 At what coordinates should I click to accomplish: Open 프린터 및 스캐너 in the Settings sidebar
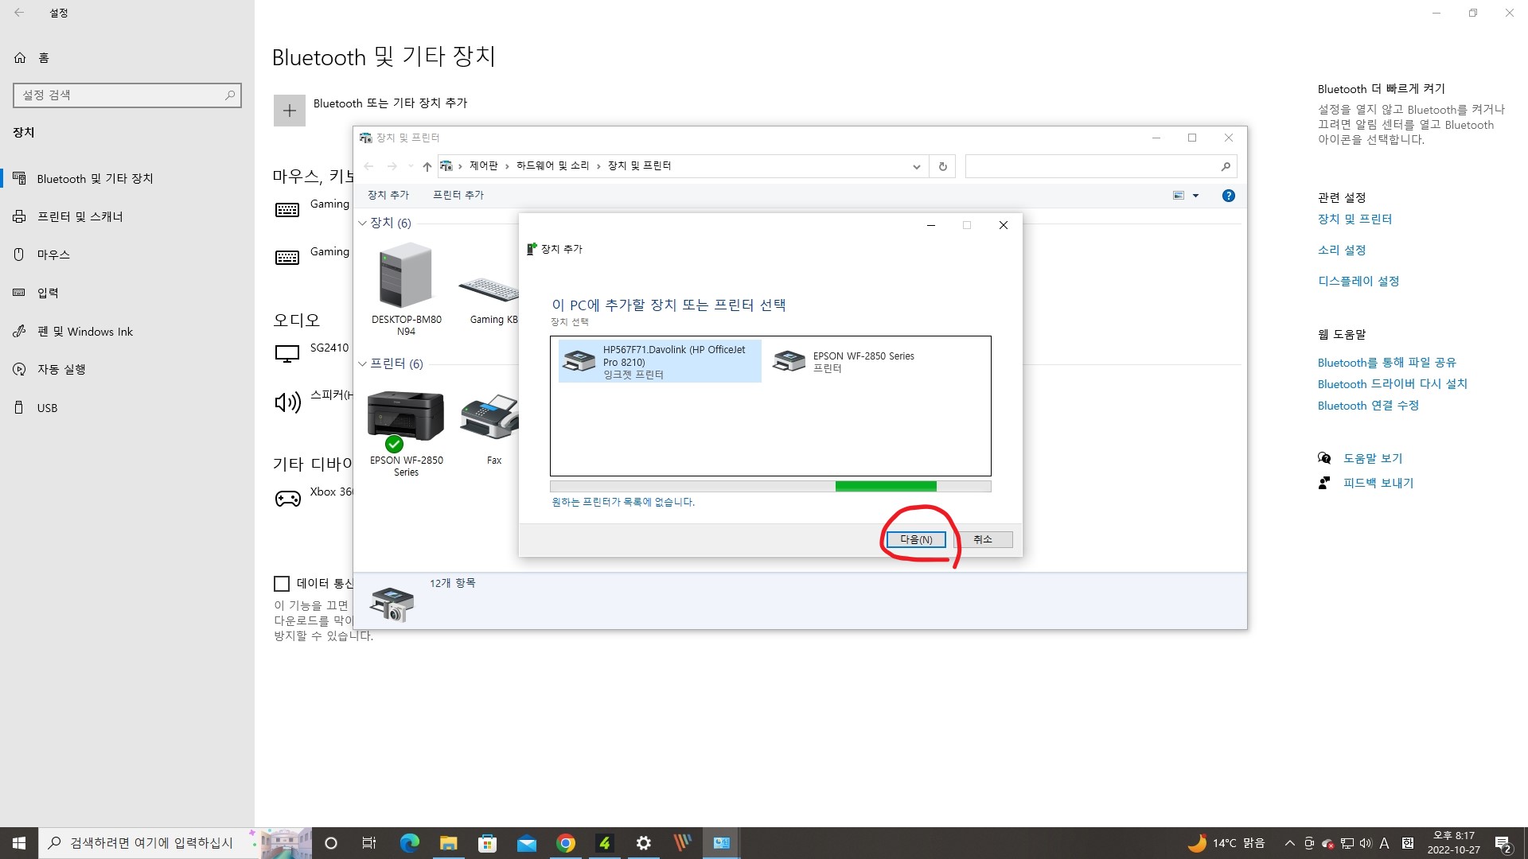point(80,216)
